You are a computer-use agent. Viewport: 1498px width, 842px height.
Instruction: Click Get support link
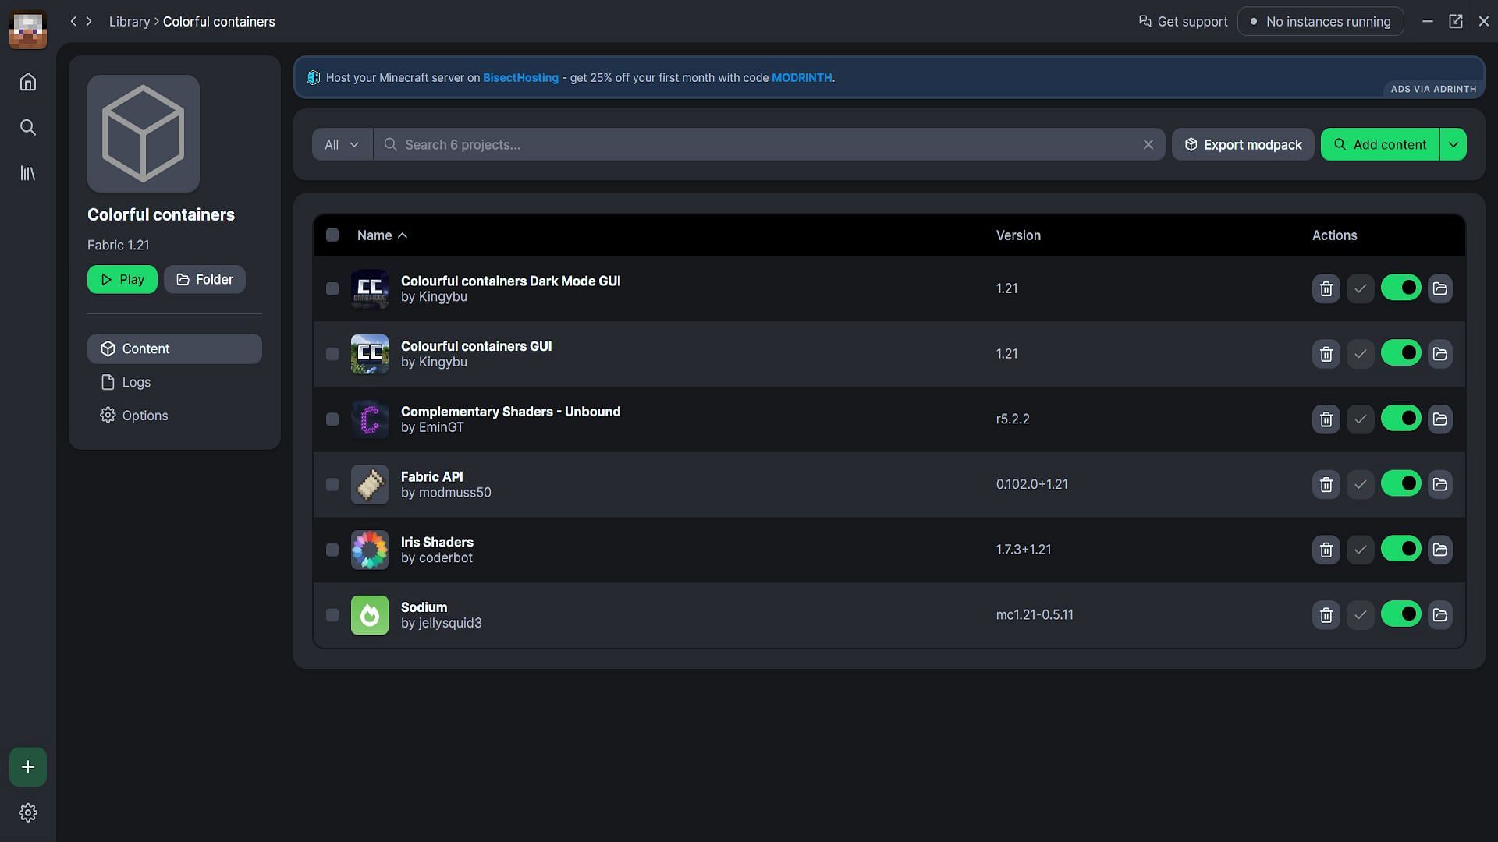1183,22
